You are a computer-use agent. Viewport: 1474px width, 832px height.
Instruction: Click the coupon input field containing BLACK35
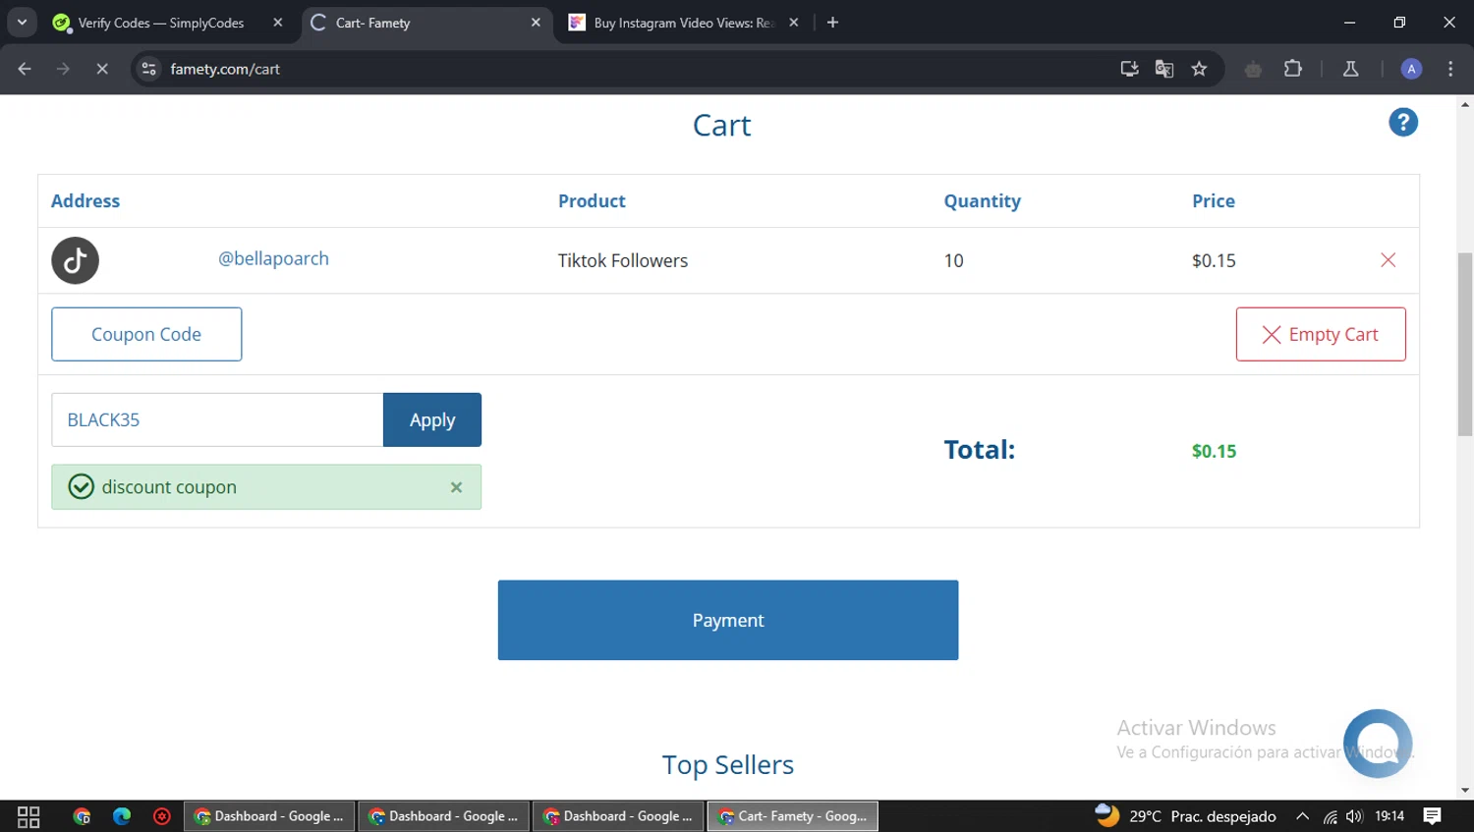coord(217,419)
